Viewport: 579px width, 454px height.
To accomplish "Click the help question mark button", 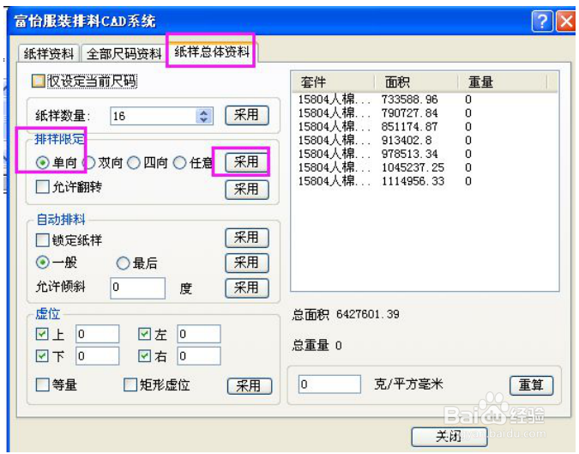I will pos(542,21).
